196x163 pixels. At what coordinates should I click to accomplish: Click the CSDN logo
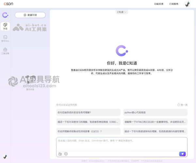point(8,4)
